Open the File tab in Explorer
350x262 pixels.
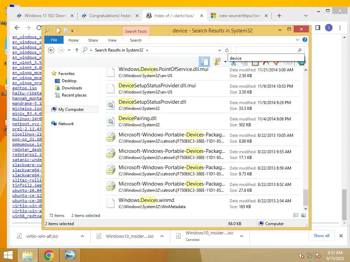(x=54, y=40)
